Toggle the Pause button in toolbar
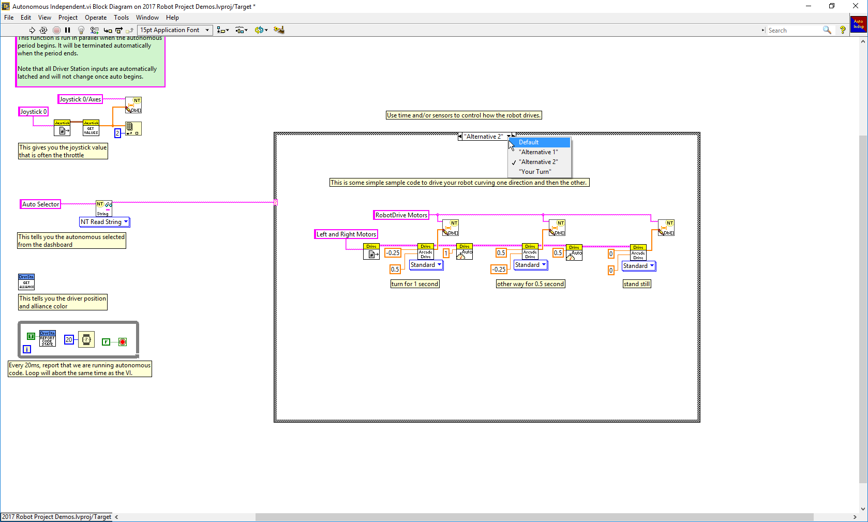This screenshot has height=522, width=868. click(x=68, y=30)
